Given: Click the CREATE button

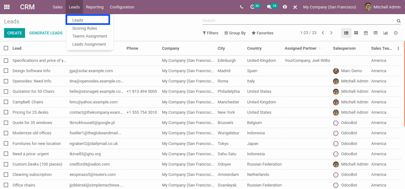Looking at the screenshot, I should pyautogui.click(x=14, y=32).
